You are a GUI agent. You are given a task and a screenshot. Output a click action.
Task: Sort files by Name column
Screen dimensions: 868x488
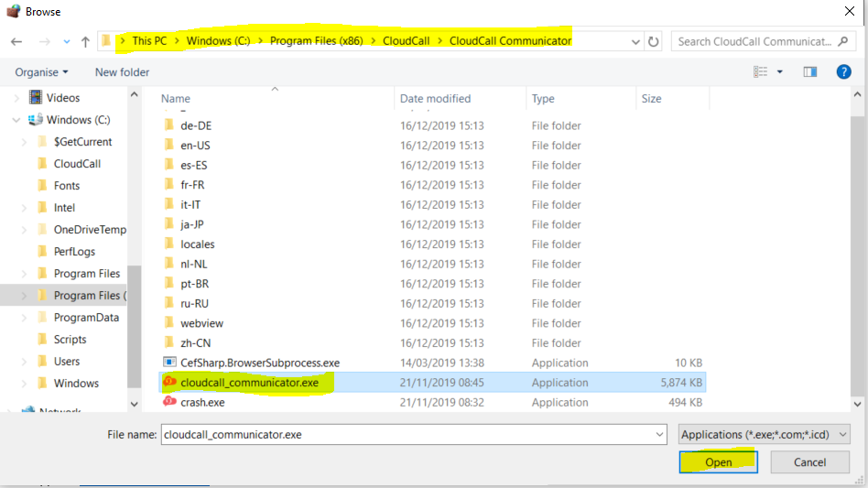coord(176,99)
